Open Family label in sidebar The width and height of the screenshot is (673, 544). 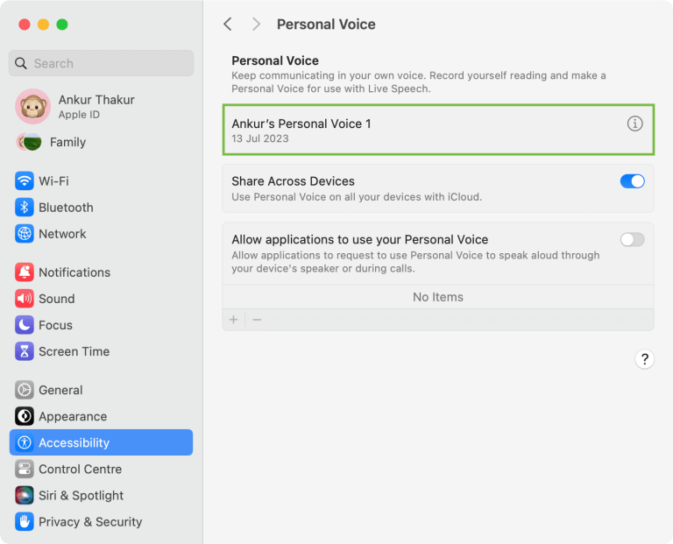pyautogui.click(x=67, y=142)
